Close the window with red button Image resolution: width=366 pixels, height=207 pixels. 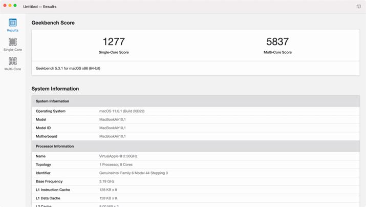point(5,5)
